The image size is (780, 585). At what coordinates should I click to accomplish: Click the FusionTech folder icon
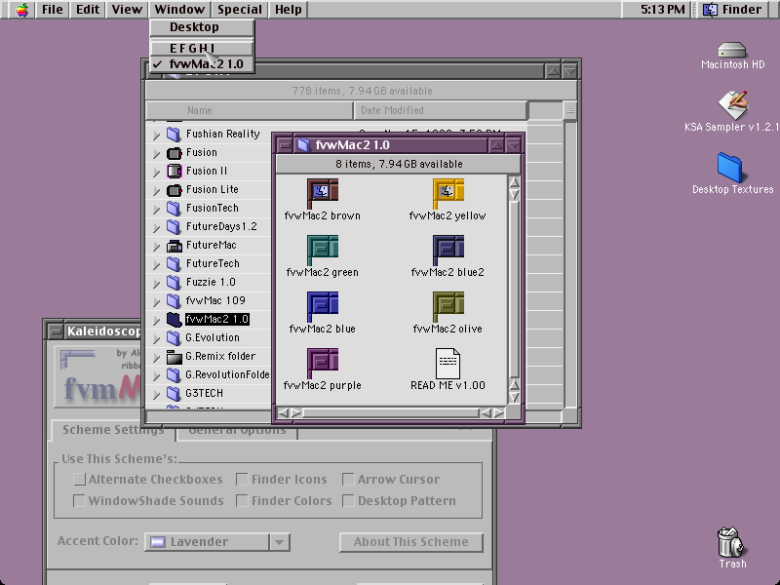coord(174,209)
